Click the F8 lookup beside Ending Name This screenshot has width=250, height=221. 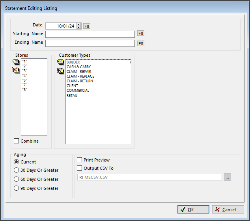[x=141, y=43]
